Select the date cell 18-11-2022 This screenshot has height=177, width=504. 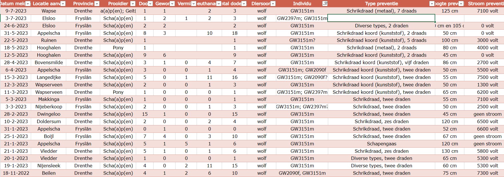16,173
